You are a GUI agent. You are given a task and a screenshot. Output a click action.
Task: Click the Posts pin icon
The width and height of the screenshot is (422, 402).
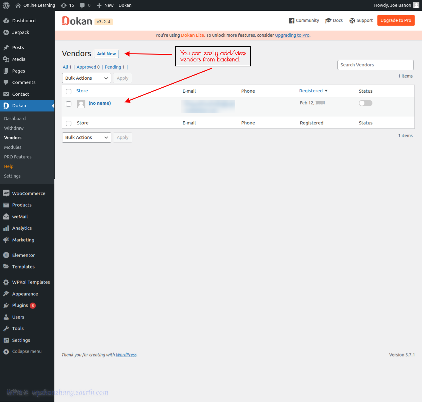tap(6, 48)
